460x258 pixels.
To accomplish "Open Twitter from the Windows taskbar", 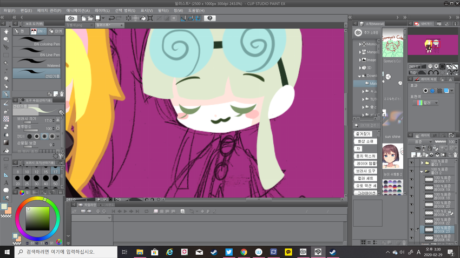I will (x=229, y=252).
